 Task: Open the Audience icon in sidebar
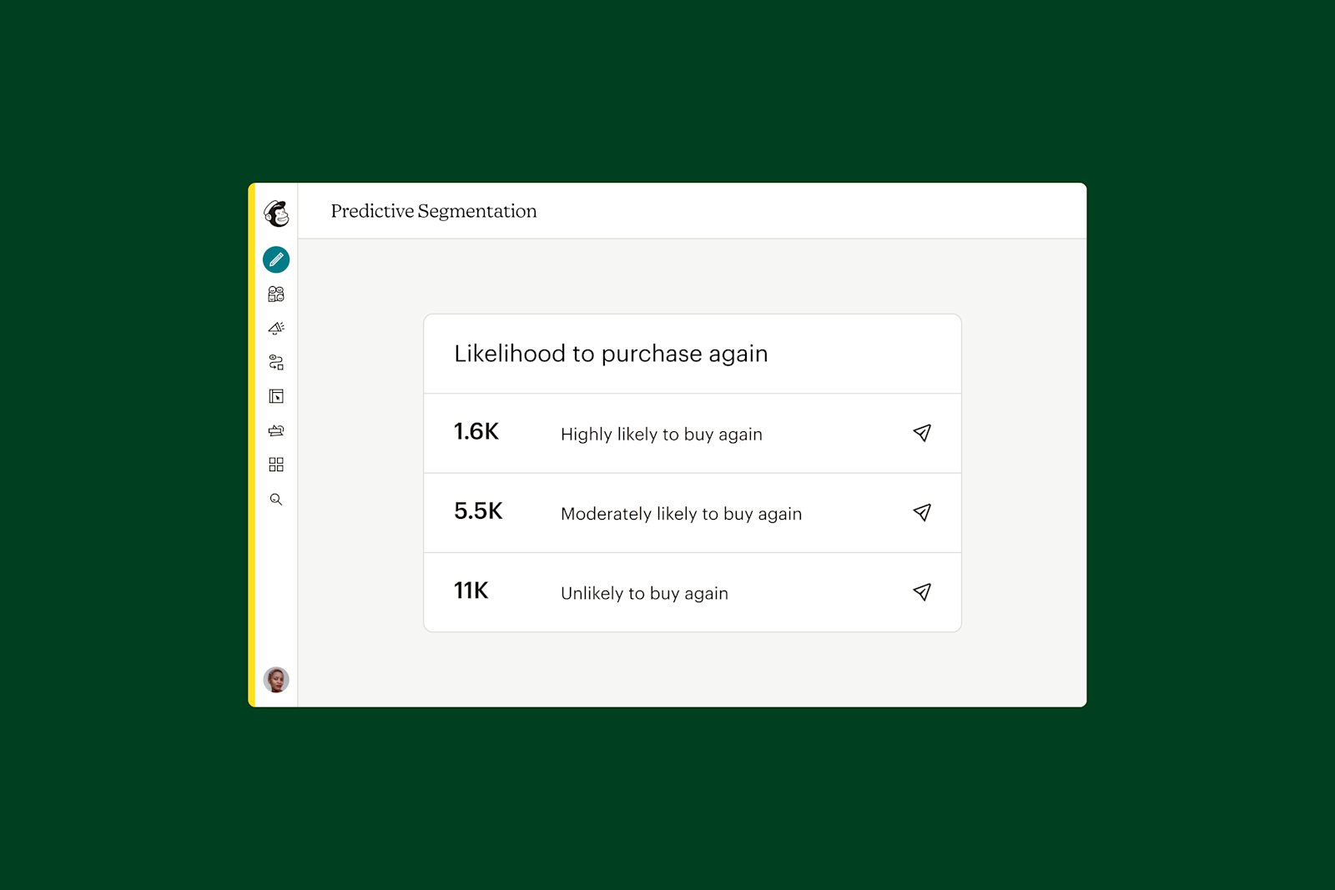click(x=276, y=294)
